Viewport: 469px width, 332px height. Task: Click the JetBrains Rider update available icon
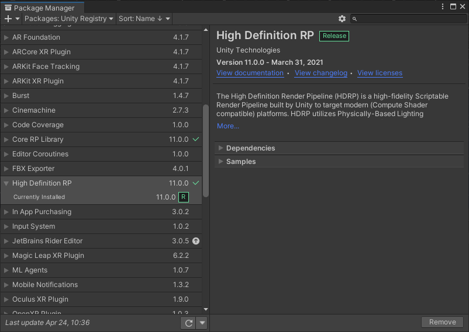pyautogui.click(x=196, y=241)
